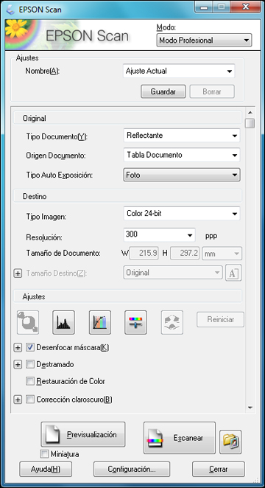Enable Restauración de Color checkbox
The width and height of the screenshot is (265, 488).
point(30,381)
